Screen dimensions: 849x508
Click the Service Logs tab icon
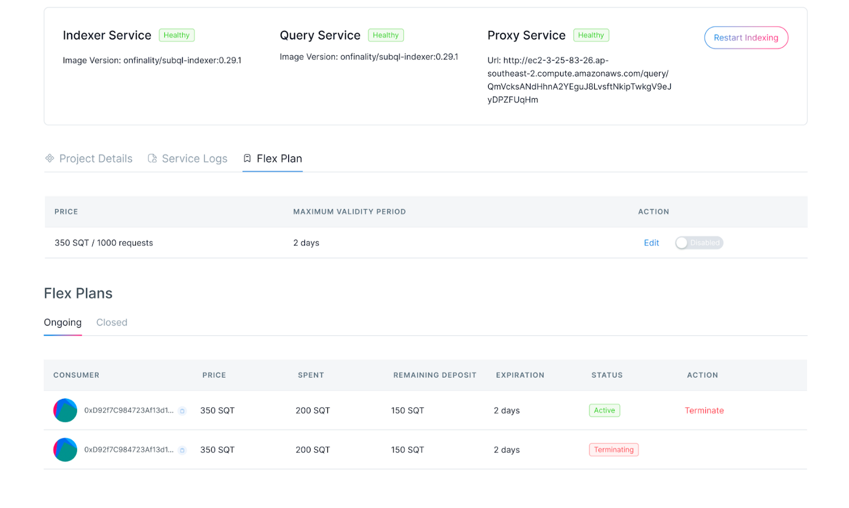coord(152,158)
